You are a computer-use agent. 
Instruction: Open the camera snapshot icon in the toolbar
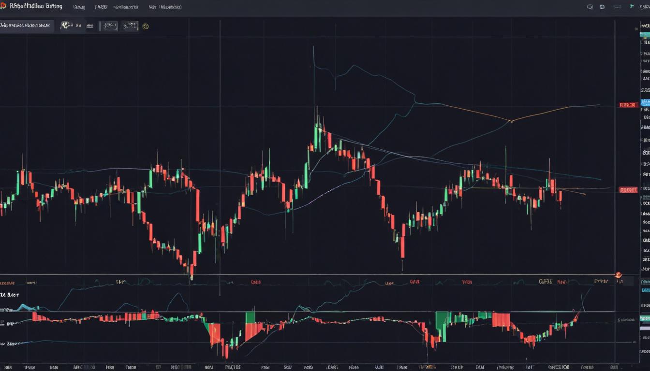(90, 26)
